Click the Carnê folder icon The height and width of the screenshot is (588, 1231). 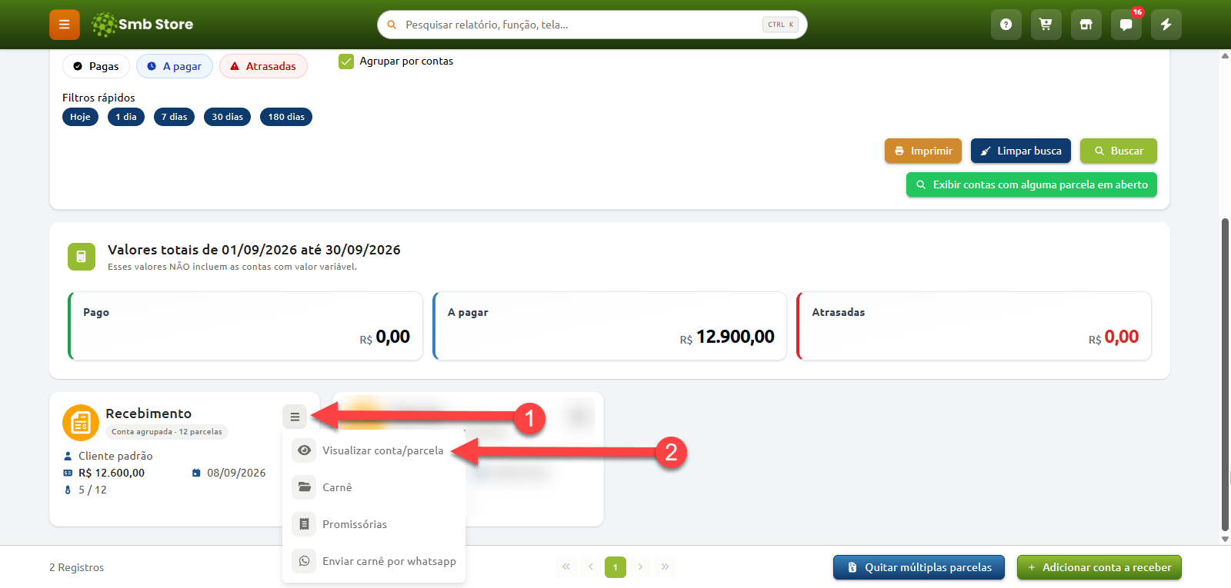(x=305, y=487)
